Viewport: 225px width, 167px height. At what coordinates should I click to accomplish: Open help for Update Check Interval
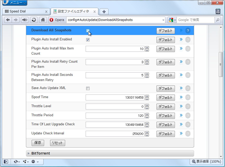(188, 134)
